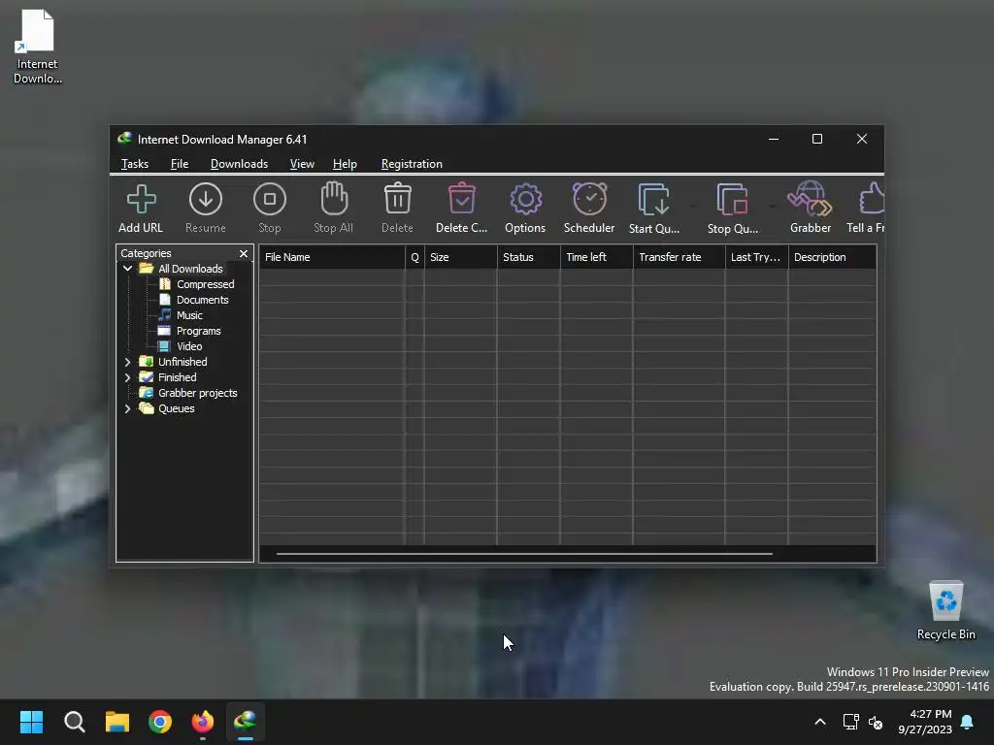The width and height of the screenshot is (994, 745).
Task: Select the Programs category
Action: tap(198, 331)
